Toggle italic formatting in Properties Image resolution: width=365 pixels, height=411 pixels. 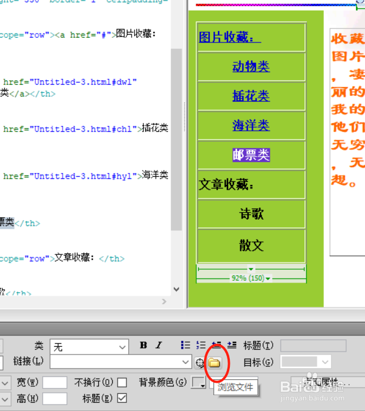coord(159,345)
